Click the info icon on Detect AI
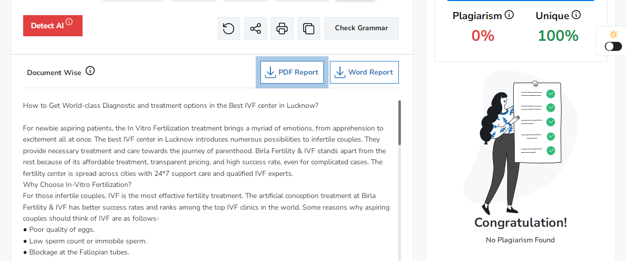 pos(69,22)
